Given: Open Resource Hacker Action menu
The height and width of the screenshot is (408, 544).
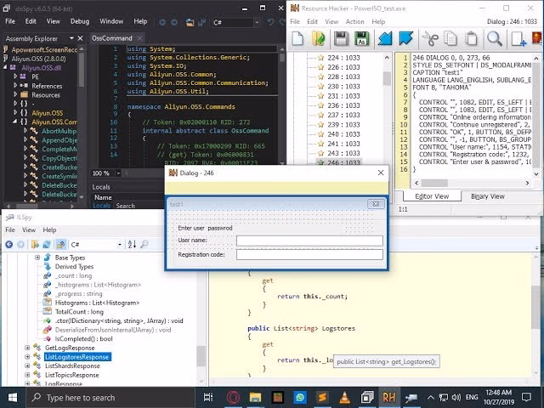Looking at the screenshot, I should click(x=354, y=21).
